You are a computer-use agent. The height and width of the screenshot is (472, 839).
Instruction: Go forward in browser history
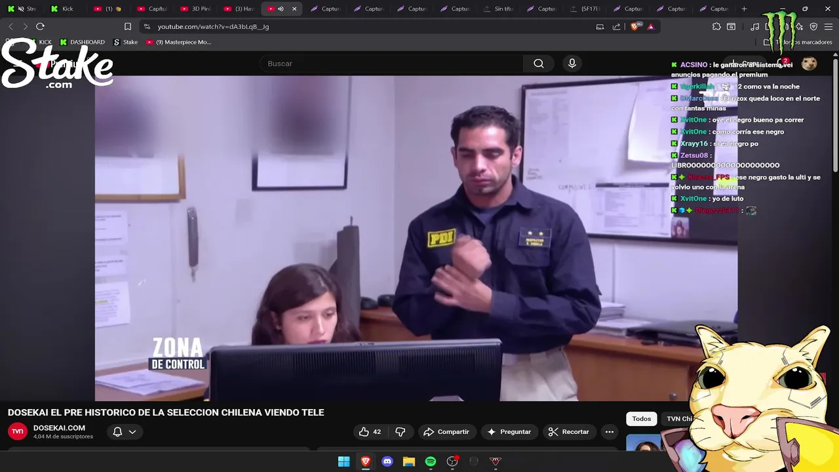26,27
